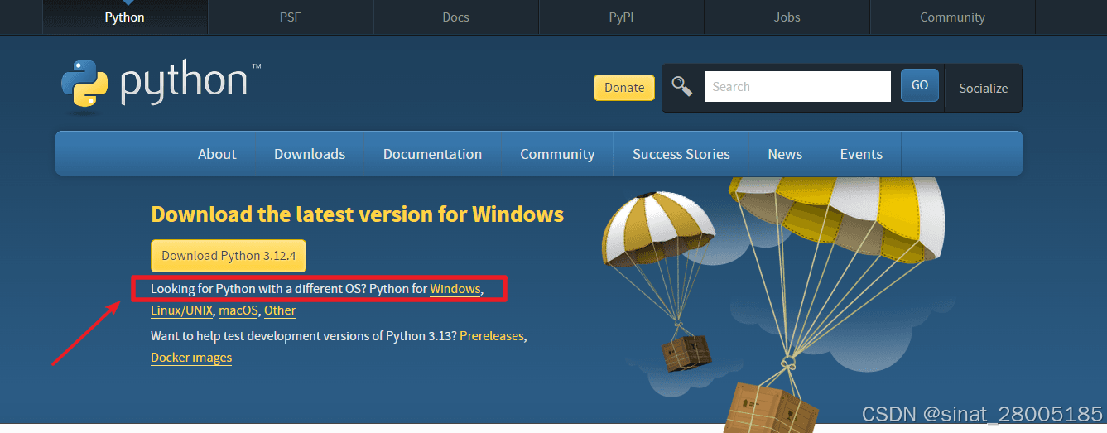Open the PSF top tab

pos(291,17)
